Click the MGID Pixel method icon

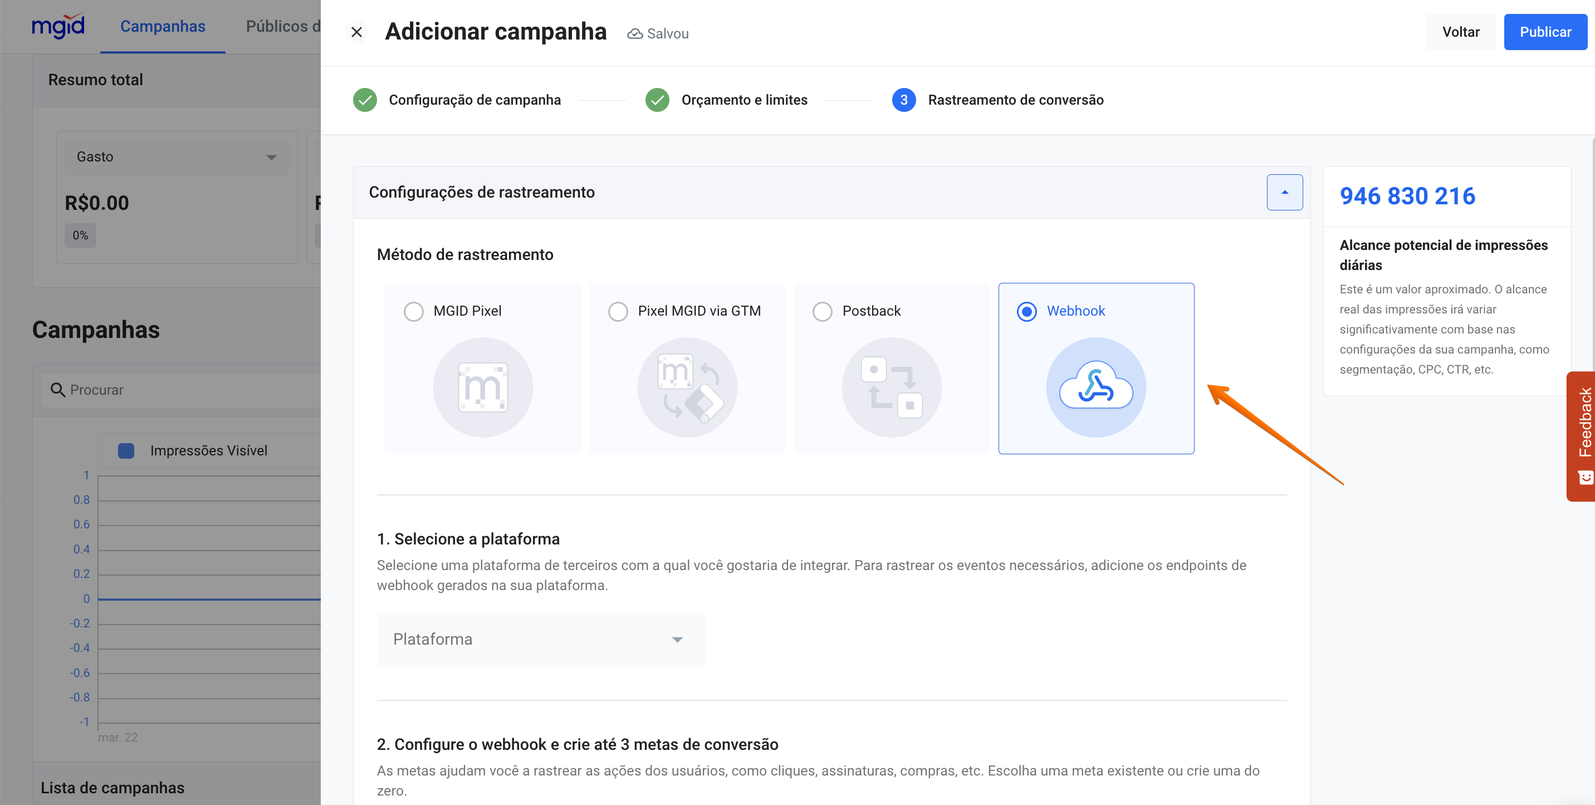482,387
